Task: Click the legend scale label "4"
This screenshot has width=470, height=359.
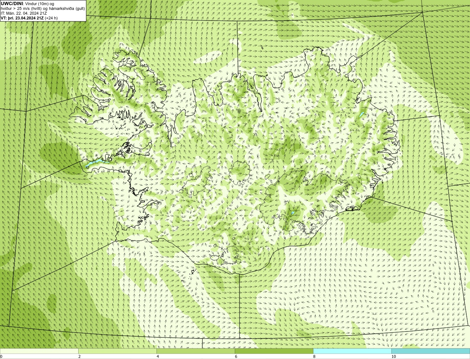Action: point(158,356)
